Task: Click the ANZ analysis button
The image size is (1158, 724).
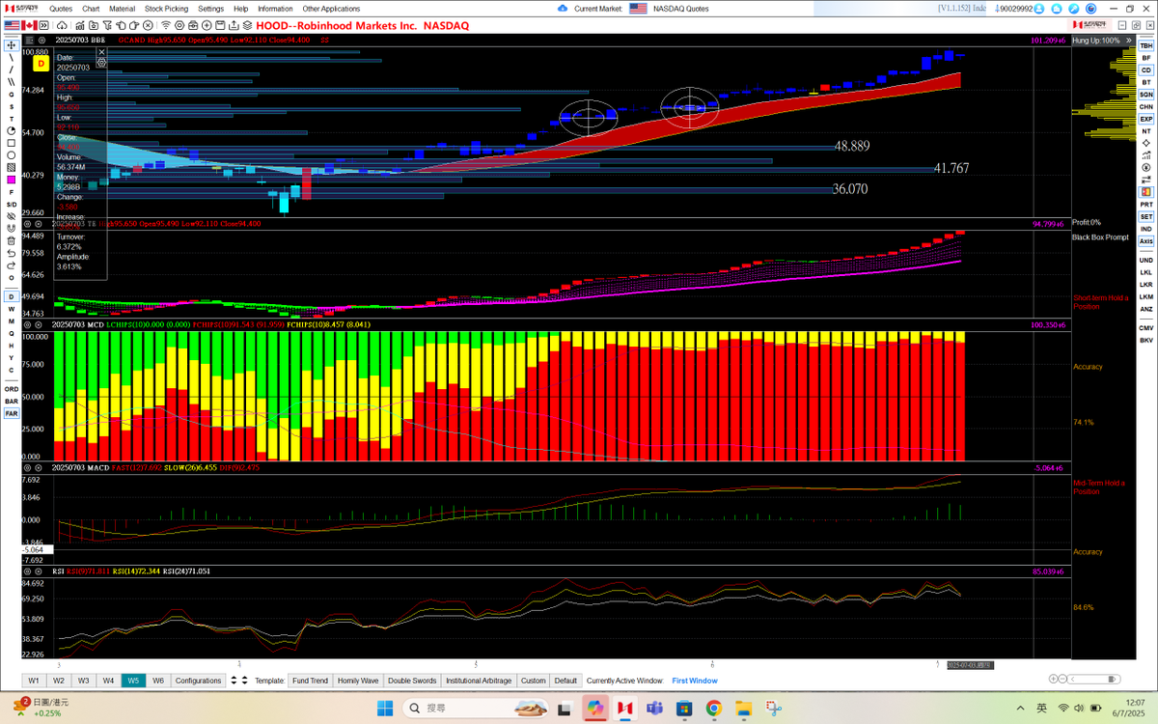Action: click(x=1146, y=309)
